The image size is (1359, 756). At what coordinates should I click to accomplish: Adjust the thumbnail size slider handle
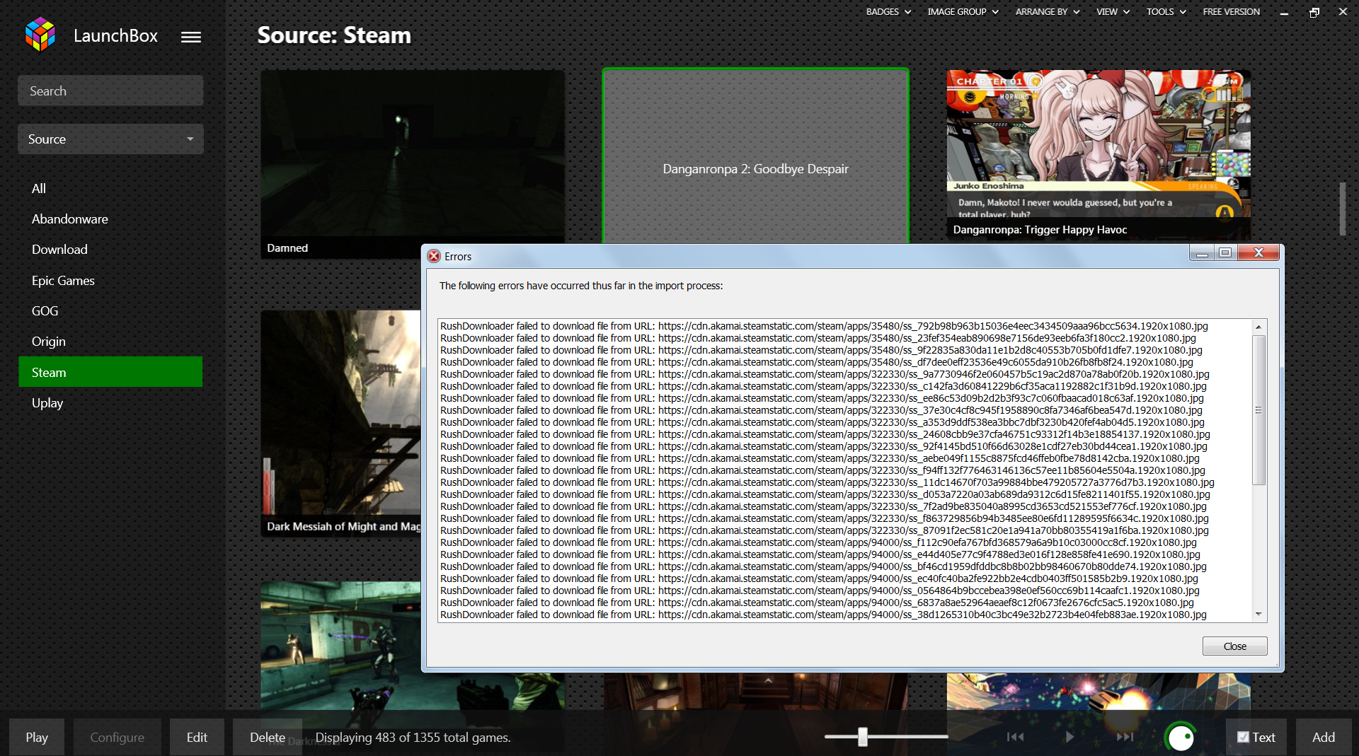point(863,737)
